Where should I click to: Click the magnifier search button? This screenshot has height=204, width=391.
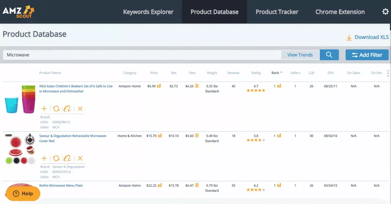click(x=329, y=55)
